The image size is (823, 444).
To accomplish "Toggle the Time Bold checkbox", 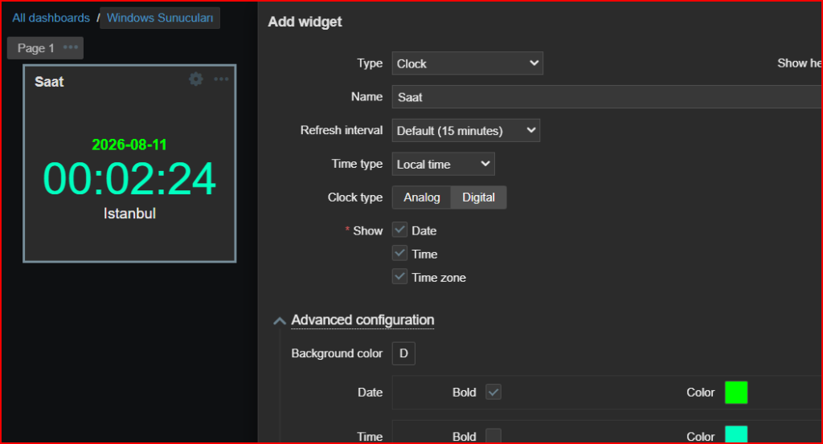I will pyautogui.click(x=493, y=436).
